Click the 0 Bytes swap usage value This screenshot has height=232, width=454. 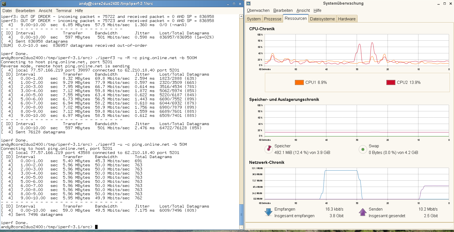(393, 153)
